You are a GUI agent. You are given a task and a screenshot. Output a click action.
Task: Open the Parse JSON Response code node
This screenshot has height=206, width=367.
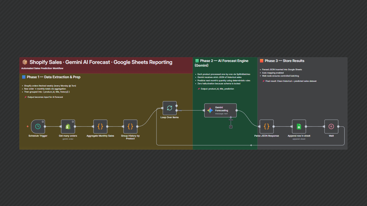[x=267, y=127]
